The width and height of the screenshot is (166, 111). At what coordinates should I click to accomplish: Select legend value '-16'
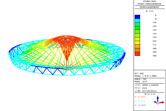tap(154, 23)
